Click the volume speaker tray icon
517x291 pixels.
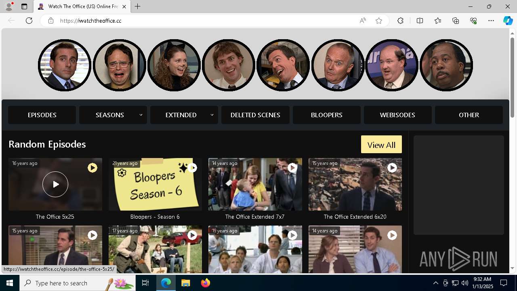point(465,283)
